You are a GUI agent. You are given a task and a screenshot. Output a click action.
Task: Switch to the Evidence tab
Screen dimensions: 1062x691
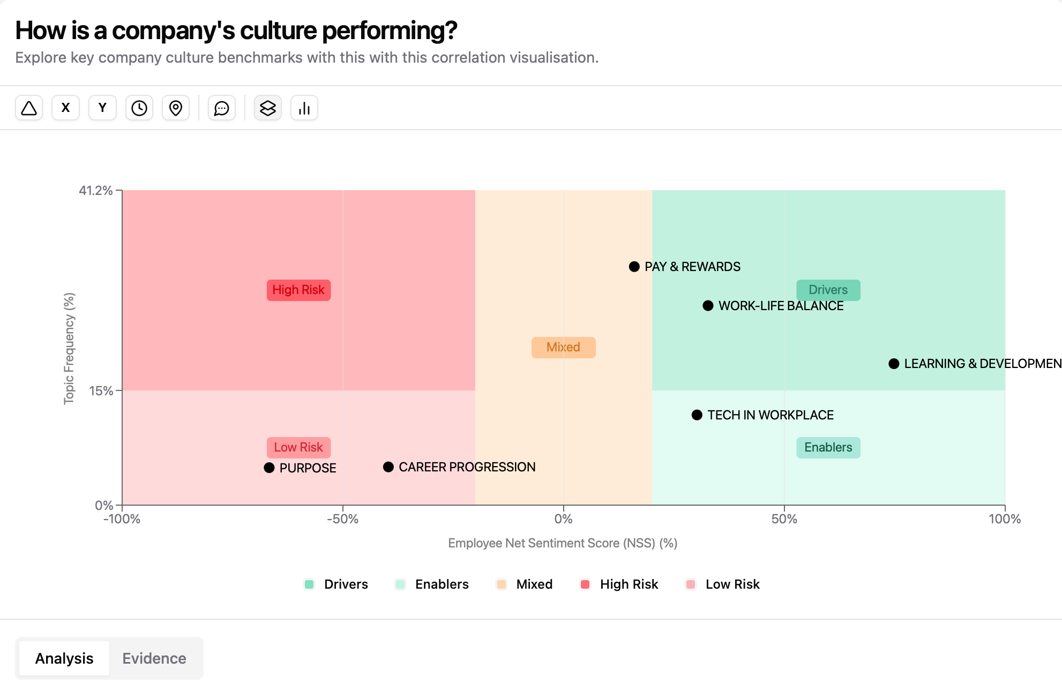(x=154, y=658)
